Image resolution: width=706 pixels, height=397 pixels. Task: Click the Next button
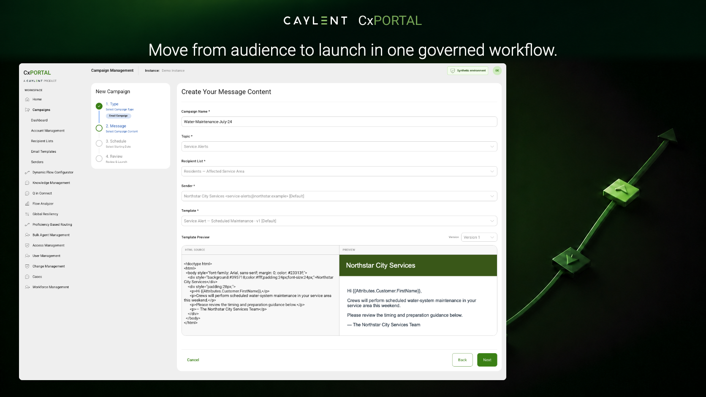tap(487, 360)
